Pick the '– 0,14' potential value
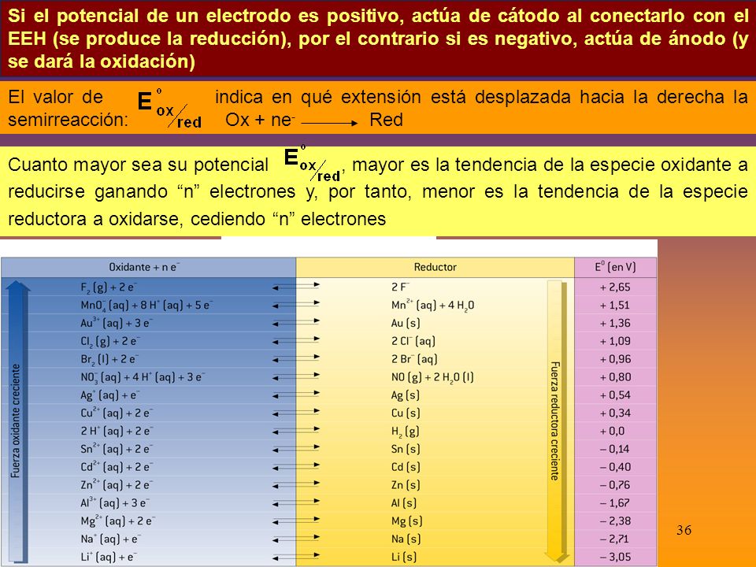This screenshot has height=567, width=756. pos(615,449)
